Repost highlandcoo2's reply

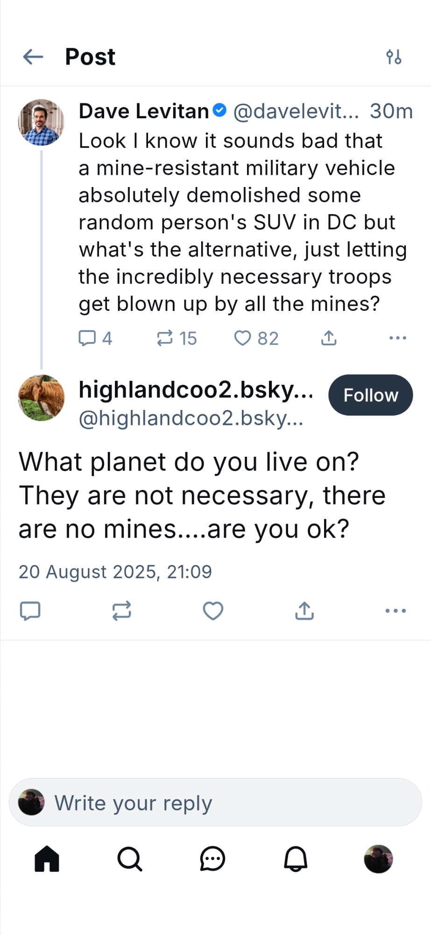click(122, 611)
